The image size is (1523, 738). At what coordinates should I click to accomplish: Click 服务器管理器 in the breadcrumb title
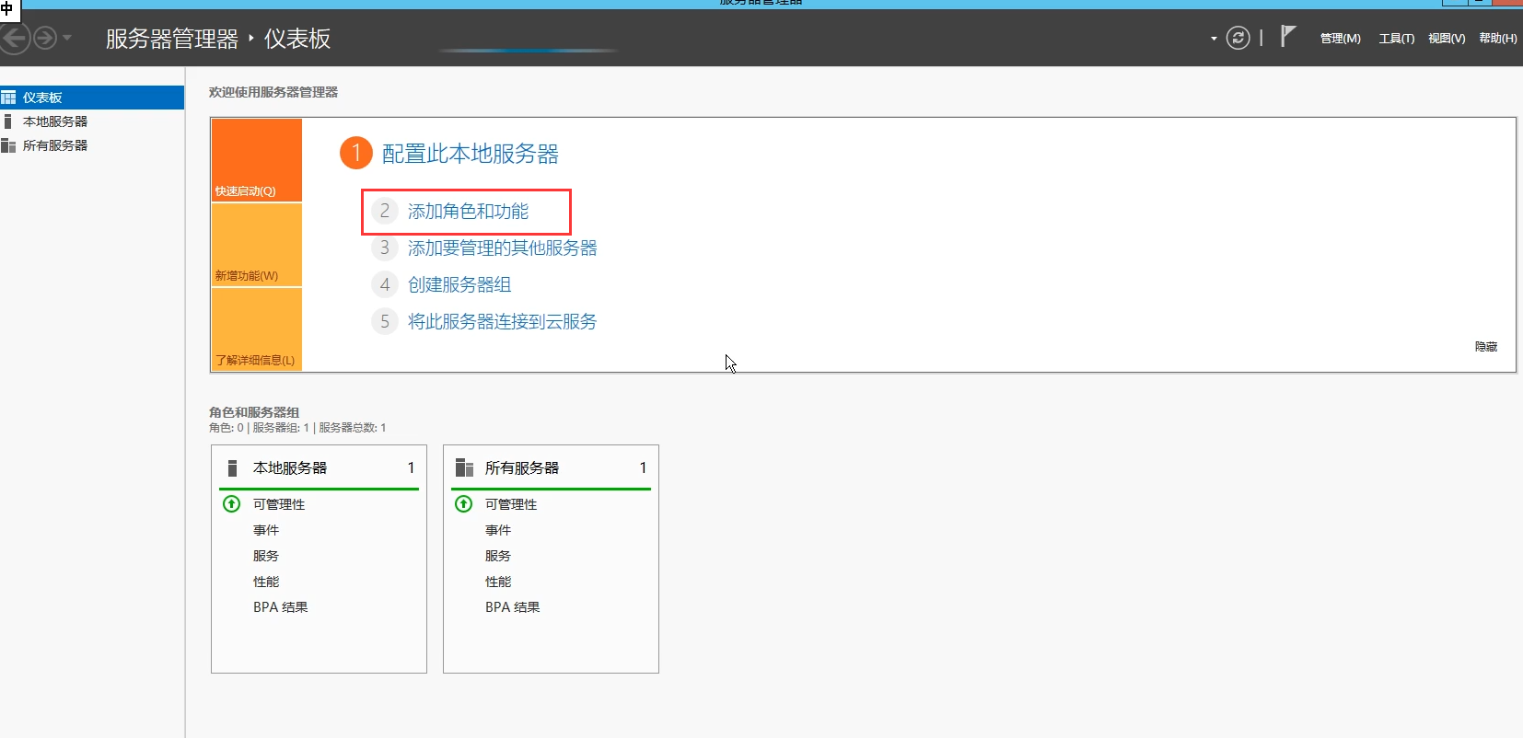(172, 39)
